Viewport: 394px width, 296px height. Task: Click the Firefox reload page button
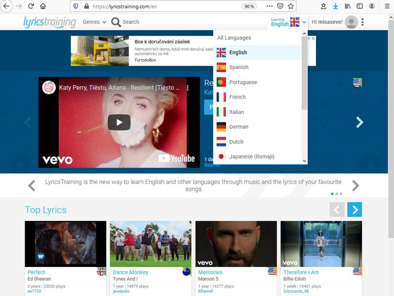31,6
